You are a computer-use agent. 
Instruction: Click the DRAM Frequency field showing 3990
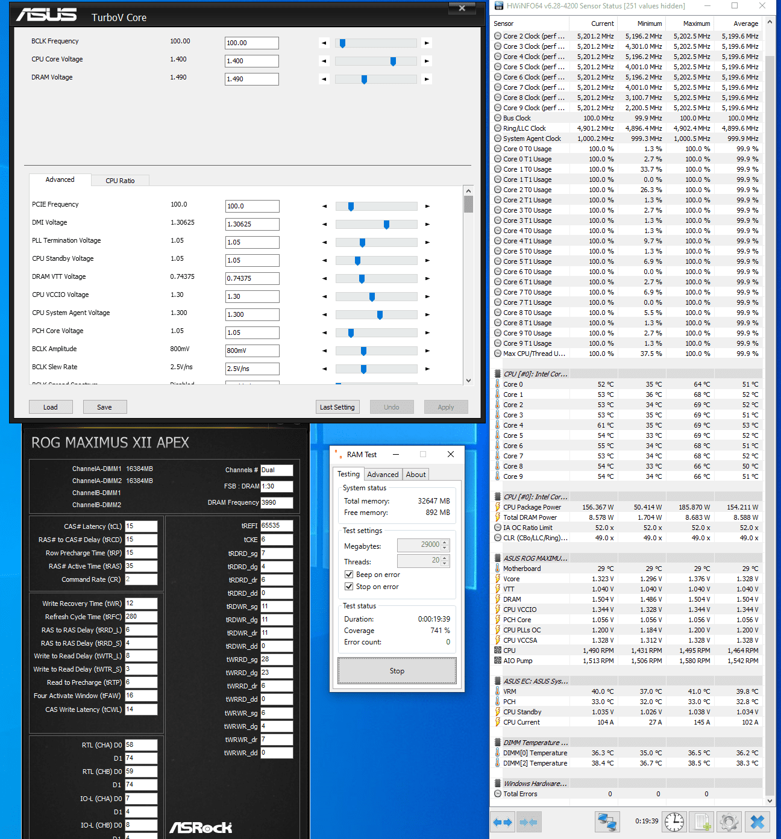[277, 502]
